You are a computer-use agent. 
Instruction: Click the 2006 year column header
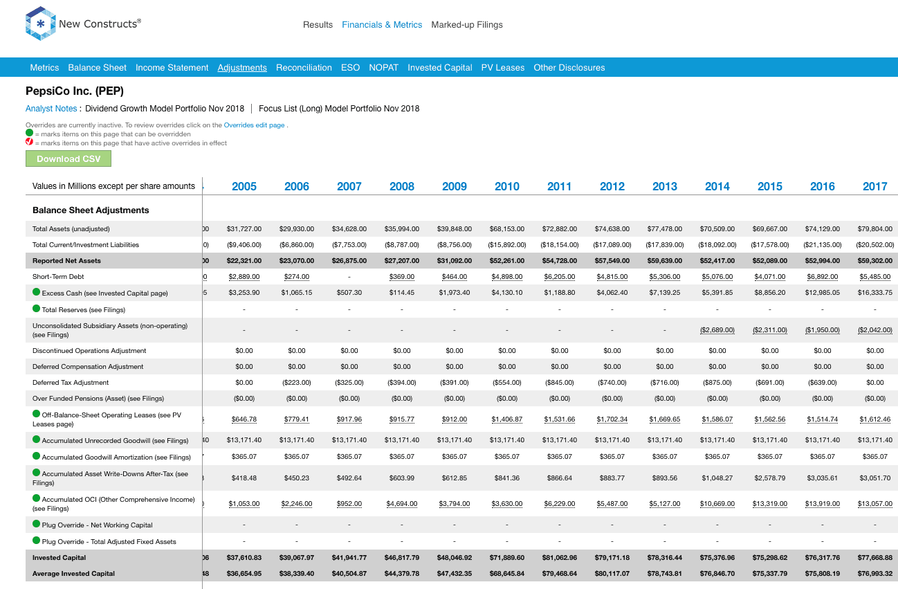297,186
